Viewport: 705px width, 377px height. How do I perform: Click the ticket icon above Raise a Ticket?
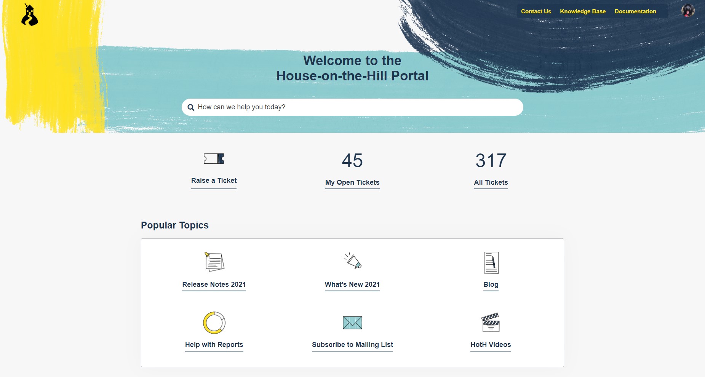point(214,158)
